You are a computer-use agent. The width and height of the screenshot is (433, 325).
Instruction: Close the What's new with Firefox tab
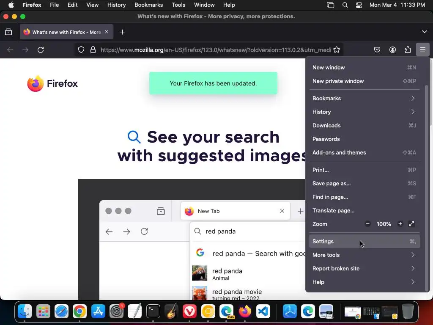107,32
